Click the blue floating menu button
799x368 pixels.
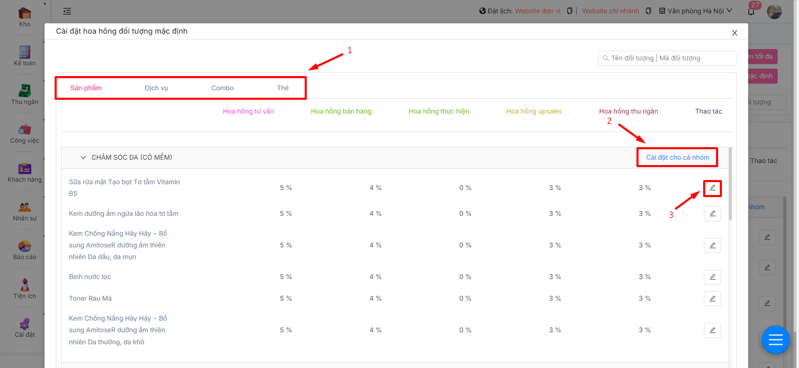click(x=775, y=340)
